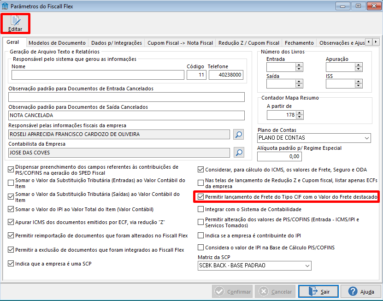Click Alíquota padrão Regime Especial field
This screenshot has height=301, width=383.
click(279, 157)
